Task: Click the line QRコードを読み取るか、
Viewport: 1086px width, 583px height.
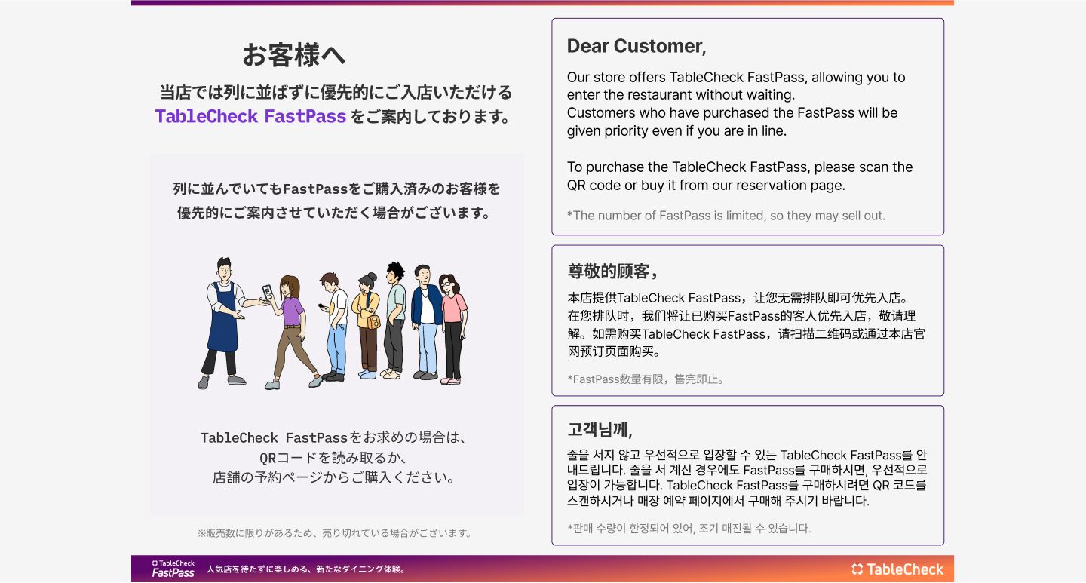Action: click(x=333, y=458)
